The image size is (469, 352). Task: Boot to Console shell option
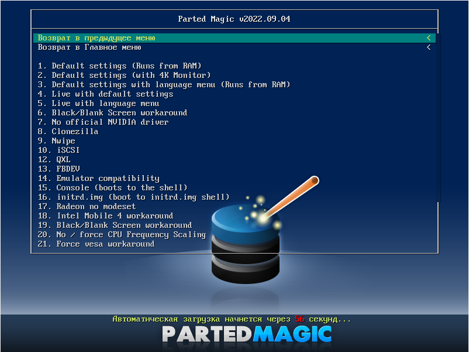112,188
